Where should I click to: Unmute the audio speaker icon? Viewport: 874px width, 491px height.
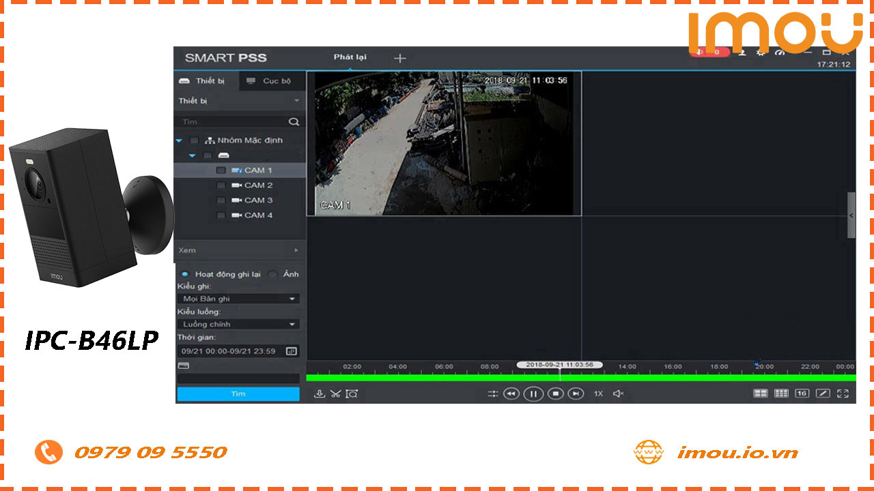point(619,393)
